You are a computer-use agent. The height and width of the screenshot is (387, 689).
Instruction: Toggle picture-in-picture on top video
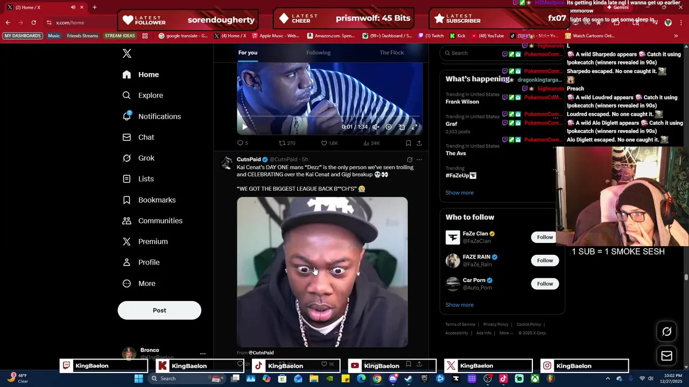[x=402, y=127]
